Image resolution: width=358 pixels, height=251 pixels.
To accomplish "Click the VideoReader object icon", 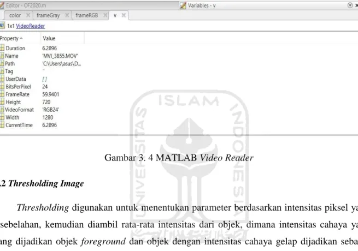I will (x=2, y=26).
